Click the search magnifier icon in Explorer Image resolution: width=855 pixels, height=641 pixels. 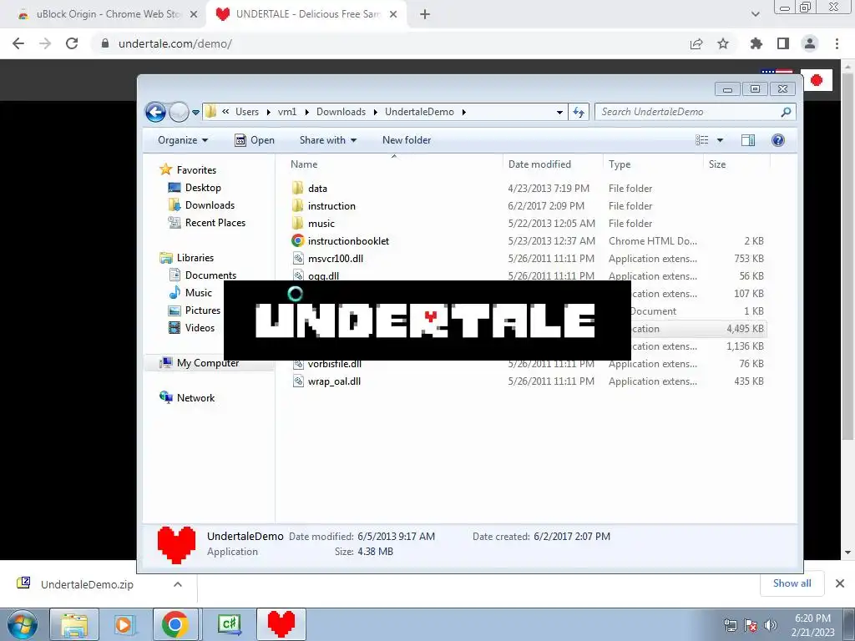click(x=786, y=112)
